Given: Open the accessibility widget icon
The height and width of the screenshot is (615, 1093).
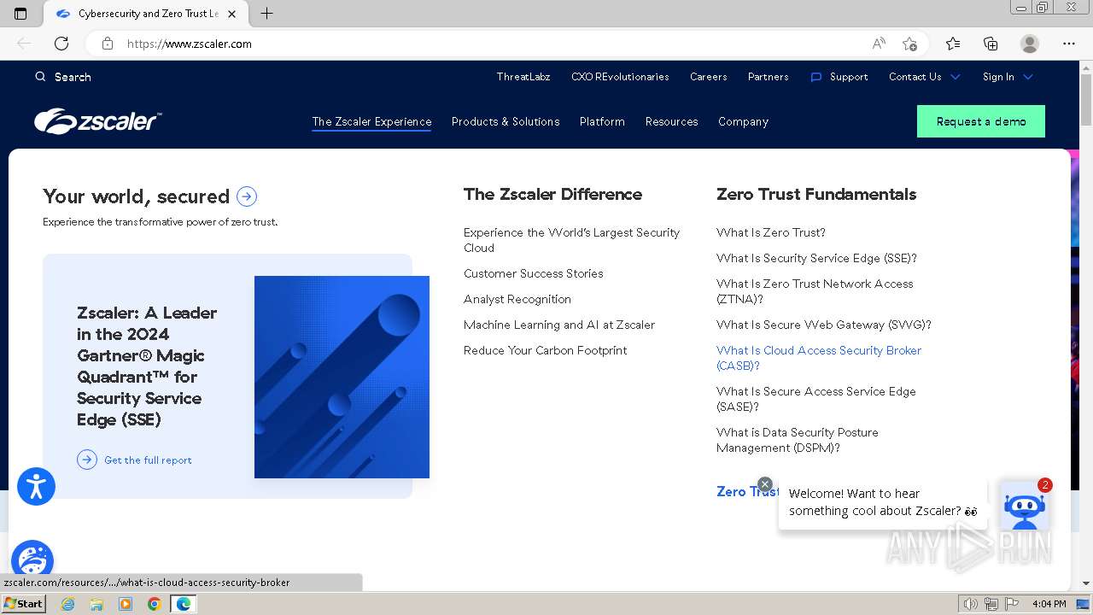Looking at the screenshot, I should click(36, 487).
